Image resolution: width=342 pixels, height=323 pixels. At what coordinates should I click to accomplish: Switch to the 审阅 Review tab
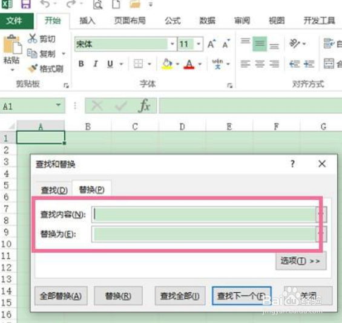click(242, 21)
